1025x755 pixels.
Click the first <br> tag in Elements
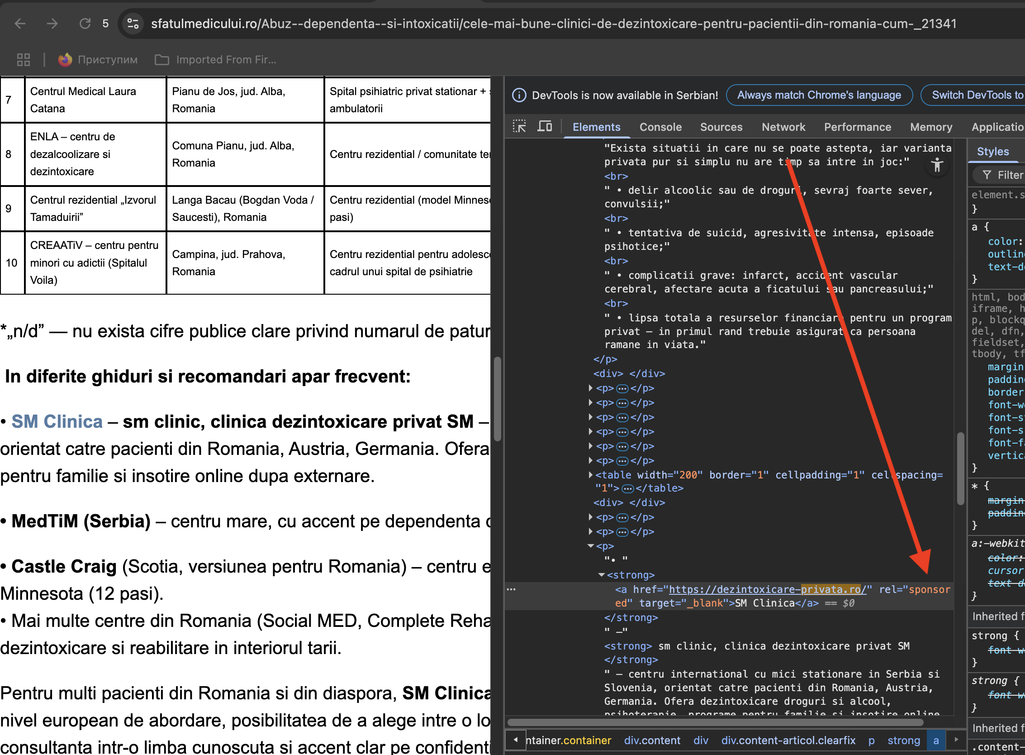point(616,177)
